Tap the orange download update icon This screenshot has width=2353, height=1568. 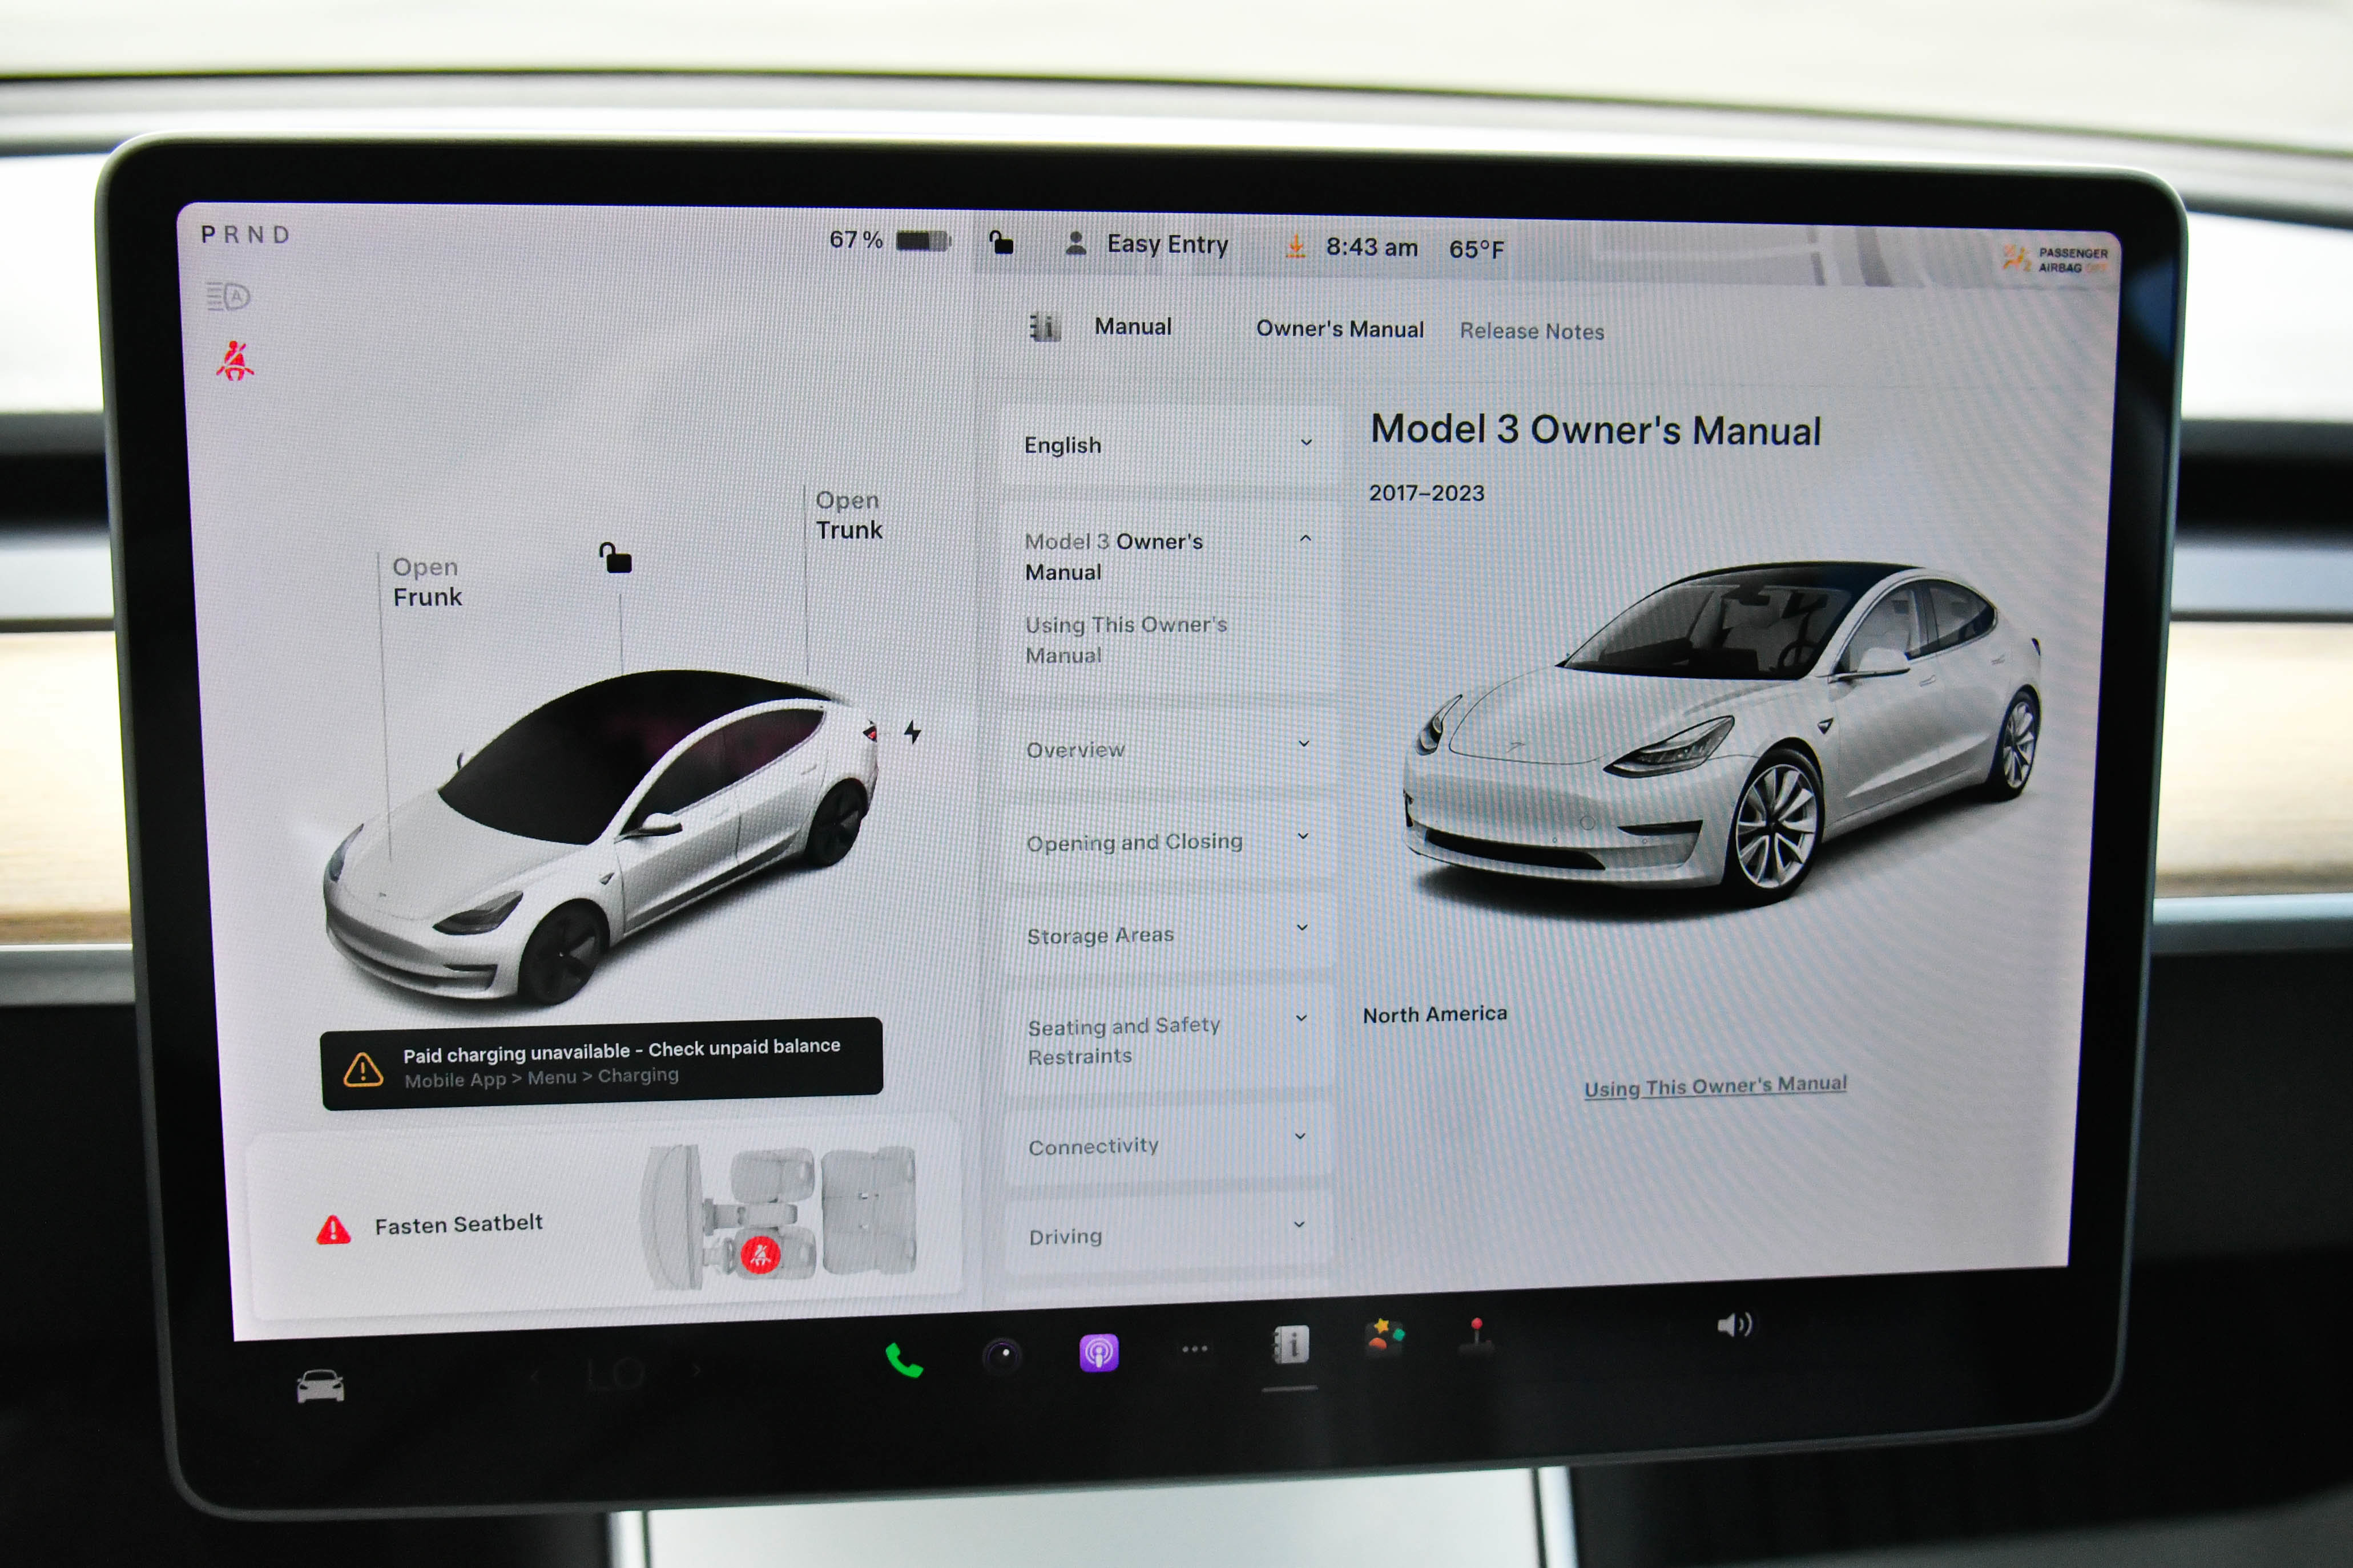click(x=1296, y=246)
